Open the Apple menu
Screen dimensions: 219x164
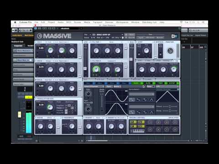click(15, 22)
